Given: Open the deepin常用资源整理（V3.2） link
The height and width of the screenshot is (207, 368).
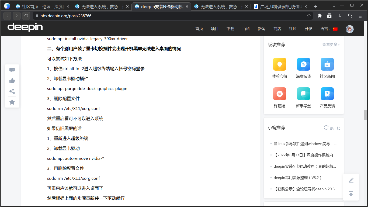Looking at the screenshot, I should [298, 178].
